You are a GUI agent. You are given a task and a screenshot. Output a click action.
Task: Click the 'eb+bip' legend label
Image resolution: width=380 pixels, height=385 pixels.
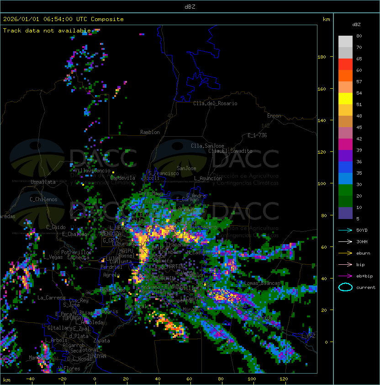[364, 276]
